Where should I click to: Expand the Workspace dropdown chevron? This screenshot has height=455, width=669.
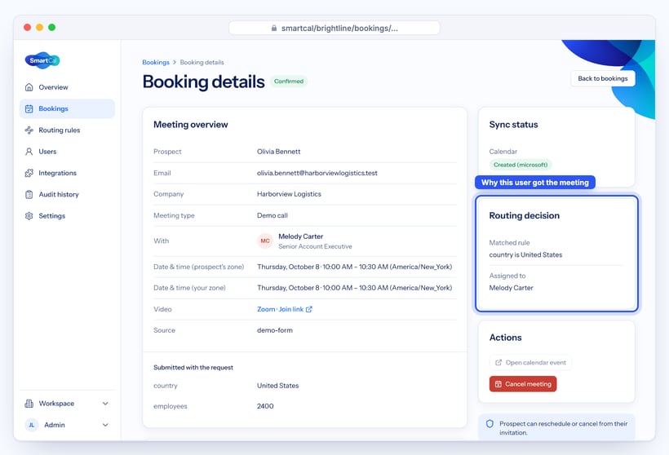coord(105,404)
